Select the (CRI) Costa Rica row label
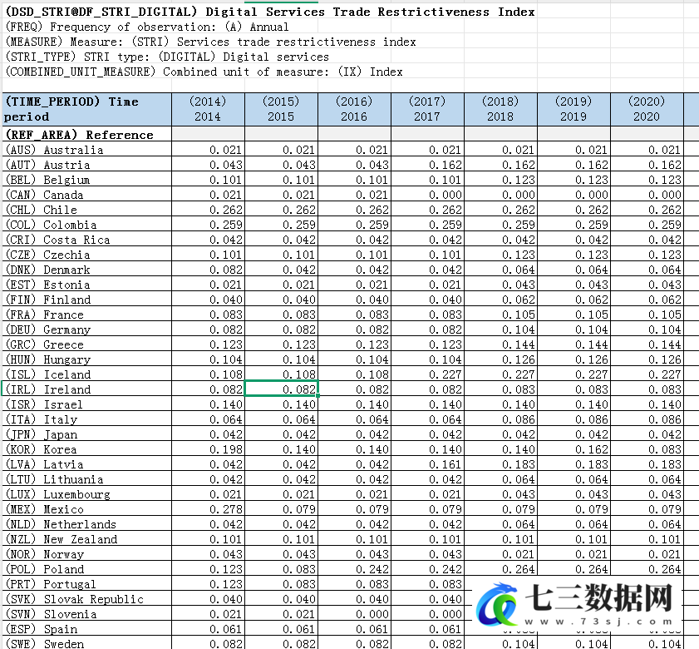 pos(87,240)
